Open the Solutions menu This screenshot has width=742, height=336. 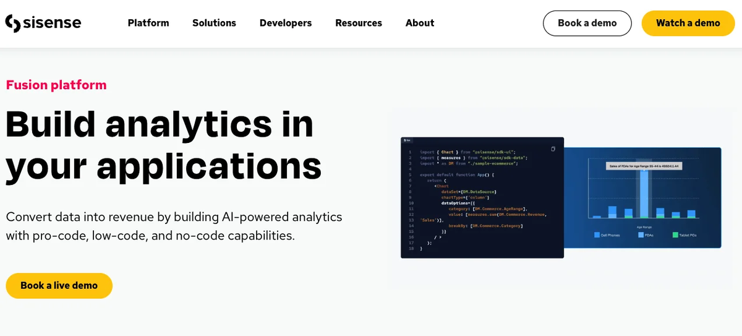(x=214, y=23)
